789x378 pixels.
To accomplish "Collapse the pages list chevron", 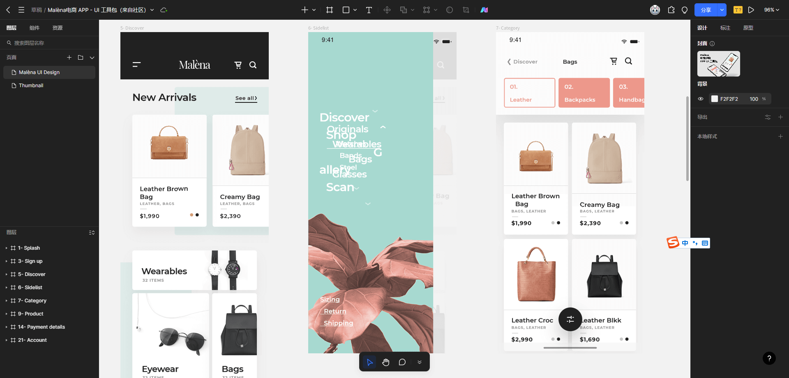I will coord(92,58).
